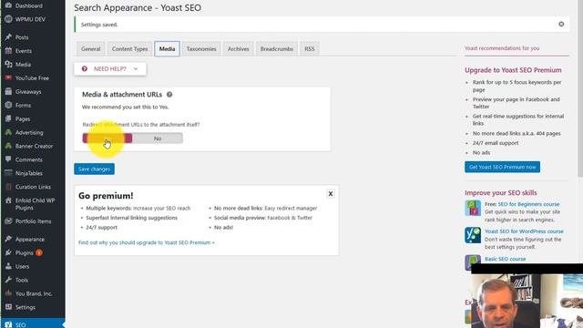Click the page vertical scrollbar
Screen dimensions: 583x328
tap(580, 88)
